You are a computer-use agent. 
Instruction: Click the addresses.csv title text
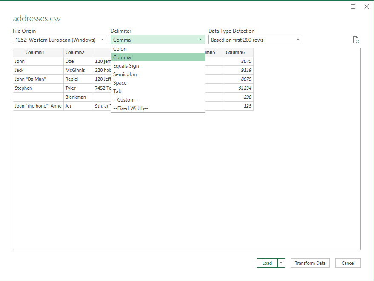coord(37,19)
